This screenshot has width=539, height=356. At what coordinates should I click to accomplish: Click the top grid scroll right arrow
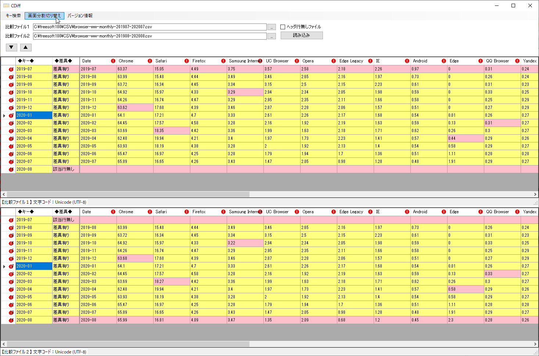click(x=535, y=195)
